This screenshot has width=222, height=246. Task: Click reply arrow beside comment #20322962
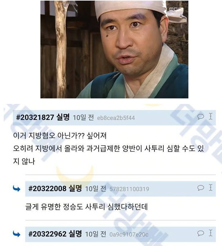(17, 234)
